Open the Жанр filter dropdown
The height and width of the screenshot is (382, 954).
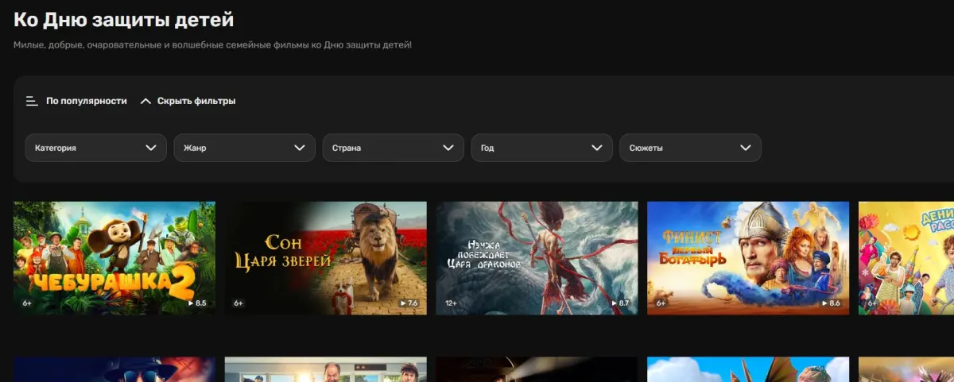(244, 148)
